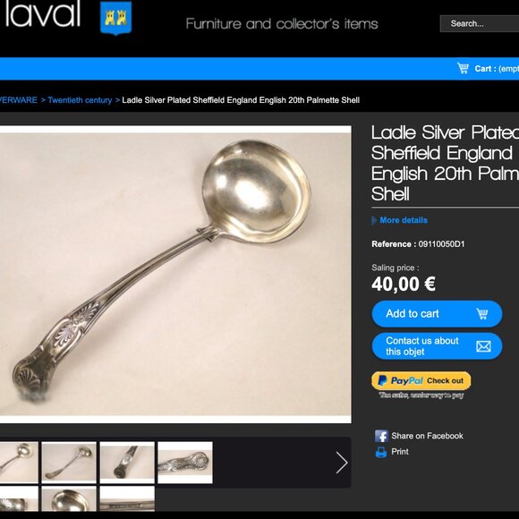Select the third thumbnail of handle end
This screenshot has height=519, width=519.
pyautogui.click(x=127, y=463)
